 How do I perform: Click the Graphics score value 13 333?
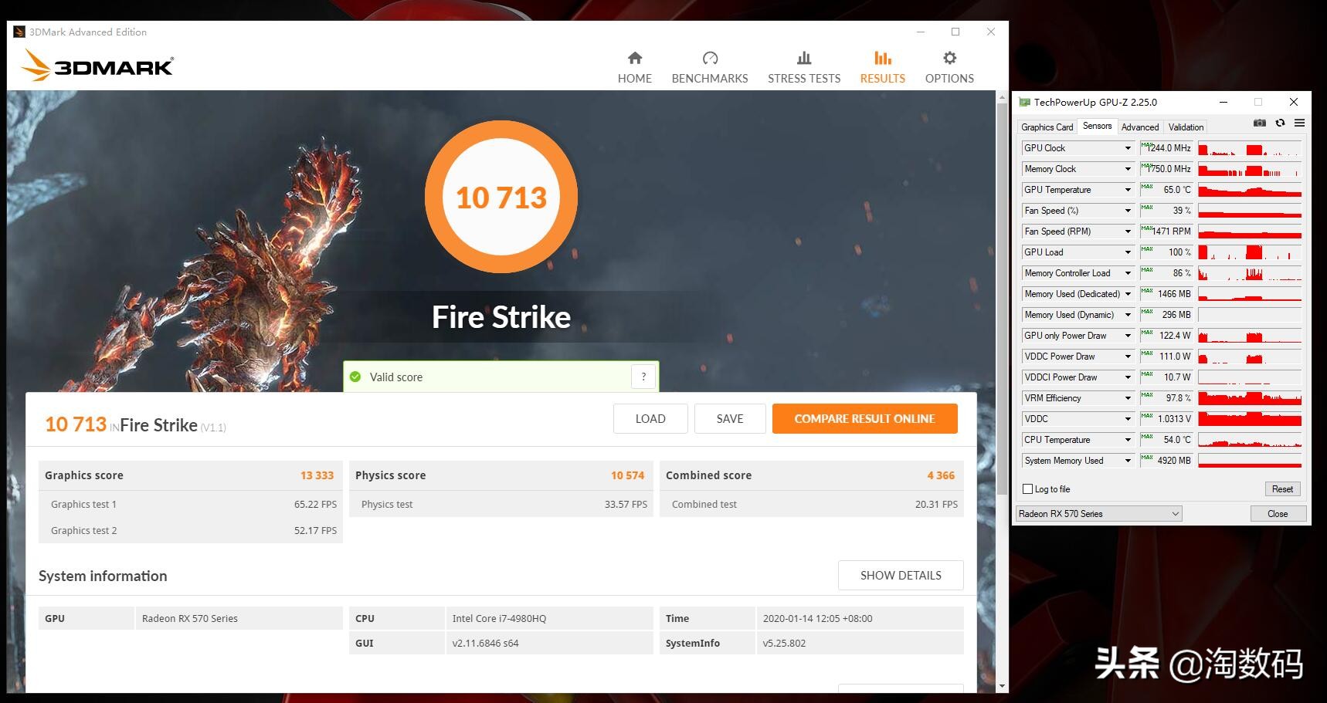click(x=317, y=475)
